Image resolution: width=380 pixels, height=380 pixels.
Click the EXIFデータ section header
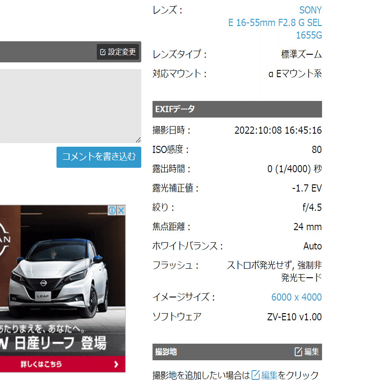point(237,109)
